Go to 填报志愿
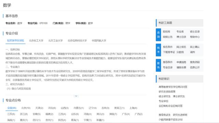Viewport: 219px width, 123px height. 181,68
